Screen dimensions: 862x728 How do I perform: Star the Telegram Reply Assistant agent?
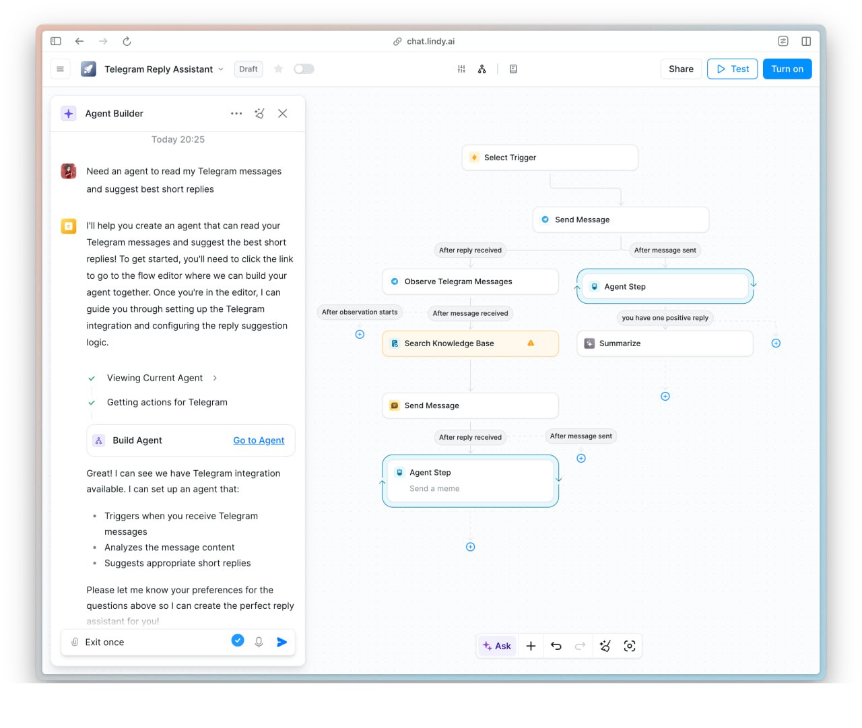pos(278,69)
